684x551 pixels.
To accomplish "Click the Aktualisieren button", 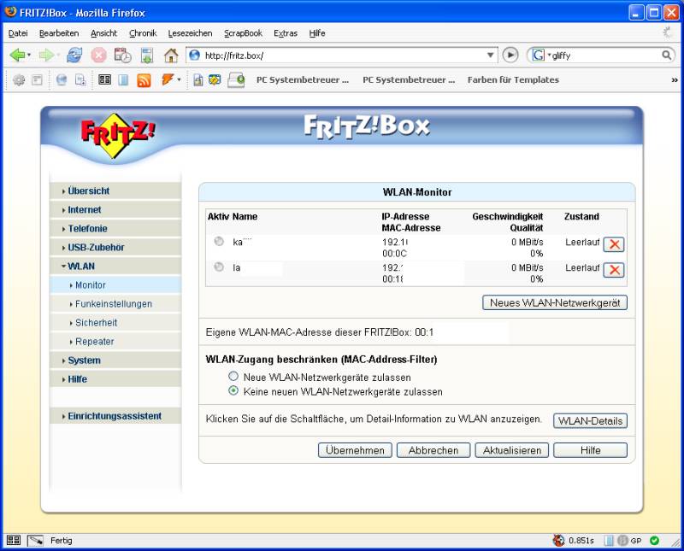I will 511,450.
